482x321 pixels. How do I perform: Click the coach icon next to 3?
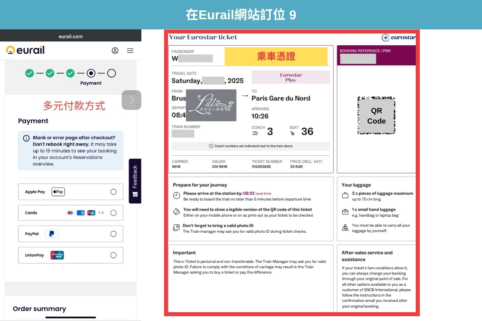pos(255,133)
